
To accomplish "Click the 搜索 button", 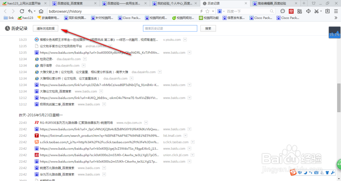I will (208, 29).
